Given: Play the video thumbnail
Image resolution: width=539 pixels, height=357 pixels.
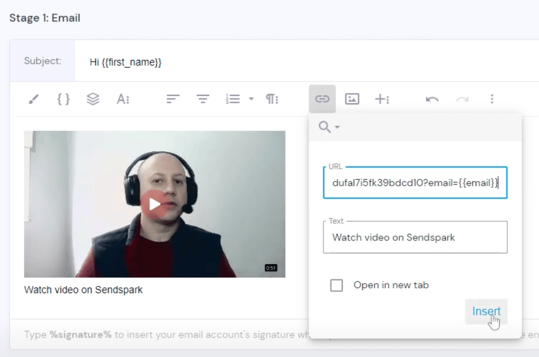Looking at the screenshot, I should [x=155, y=204].
